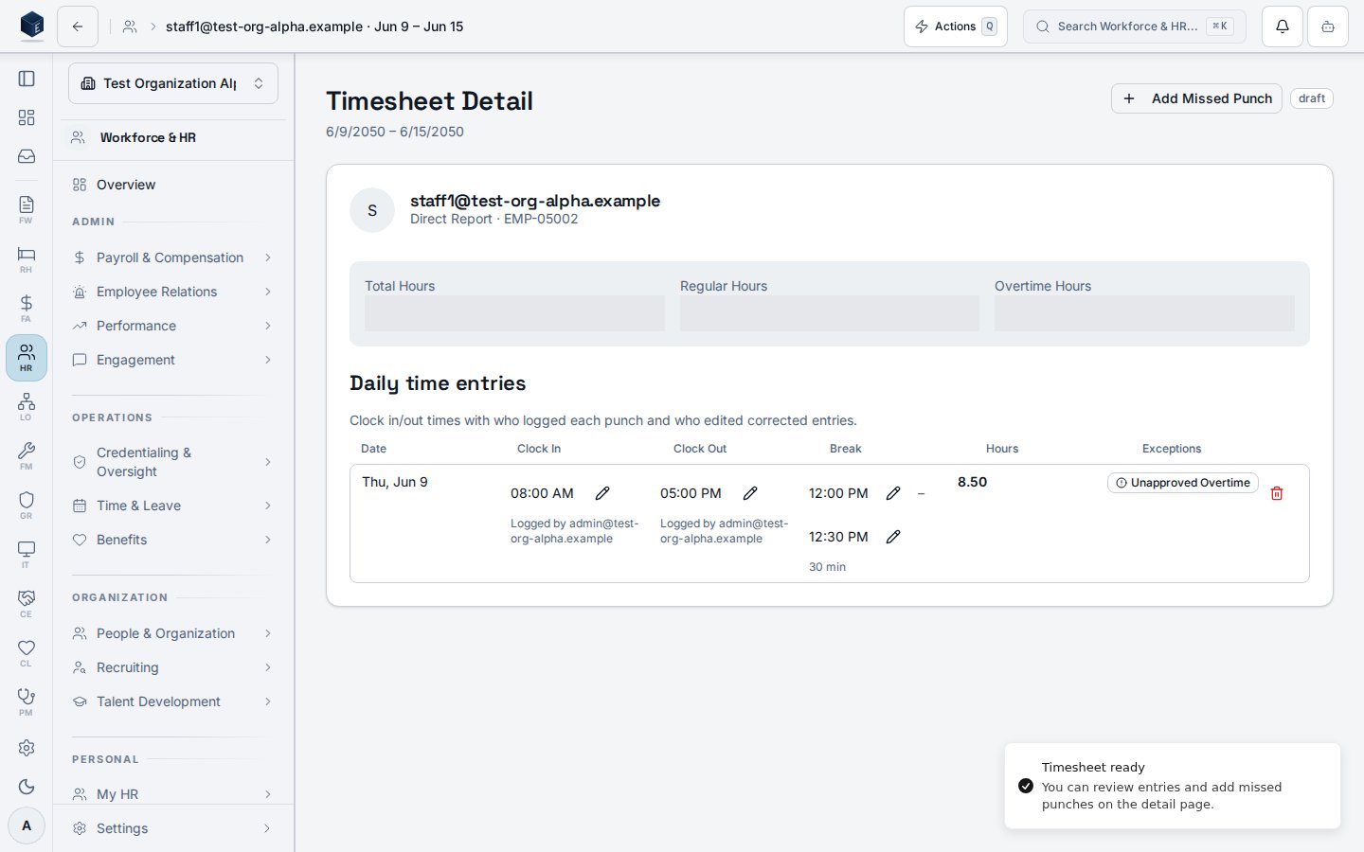Click the EMP-05002 employee line

click(x=494, y=219)
